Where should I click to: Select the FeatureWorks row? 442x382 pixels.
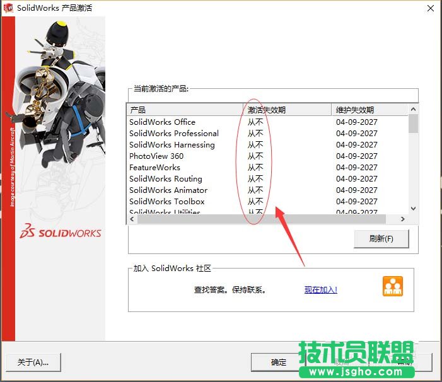(267, 167)
